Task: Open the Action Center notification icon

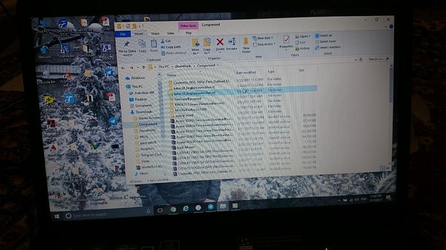Action: pyautogui.click(x=388, y=197)
